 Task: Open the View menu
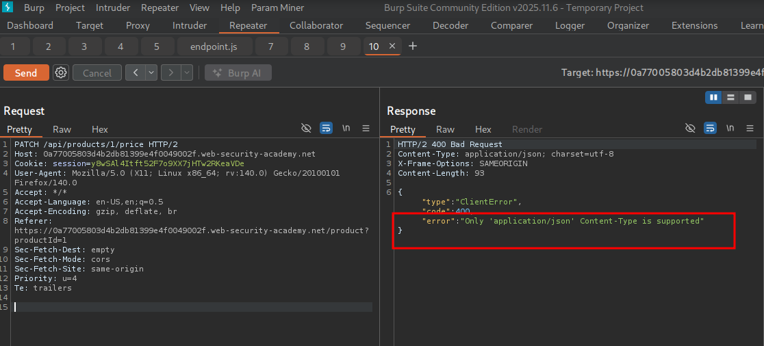200,8
